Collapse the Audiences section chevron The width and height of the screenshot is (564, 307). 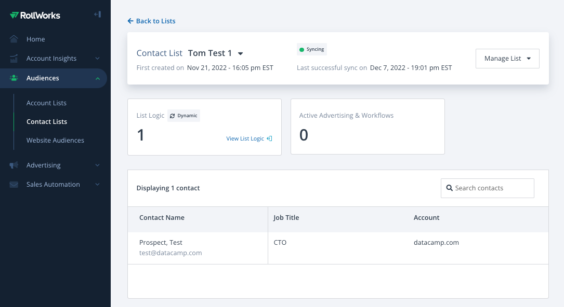tap(98, 78)
